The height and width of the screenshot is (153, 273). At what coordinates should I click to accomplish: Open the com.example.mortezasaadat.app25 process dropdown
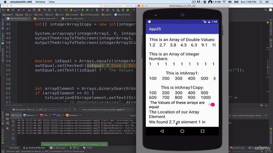pyautogui.click(x=107, y=110)
